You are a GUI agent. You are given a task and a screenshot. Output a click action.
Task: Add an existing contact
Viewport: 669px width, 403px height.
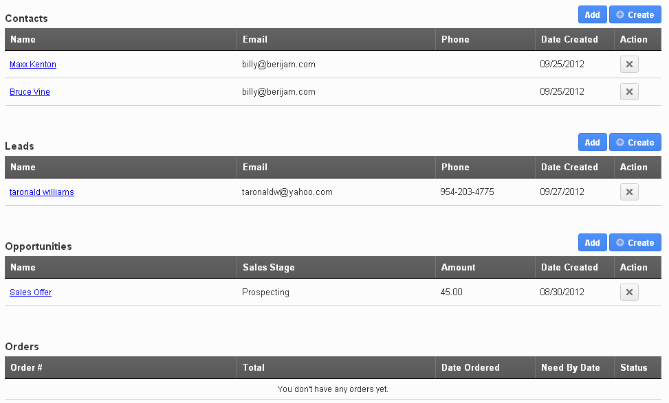[x=592, y=14]
